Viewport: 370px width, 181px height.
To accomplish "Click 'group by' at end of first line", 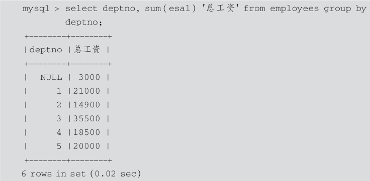I will (345, 9).
